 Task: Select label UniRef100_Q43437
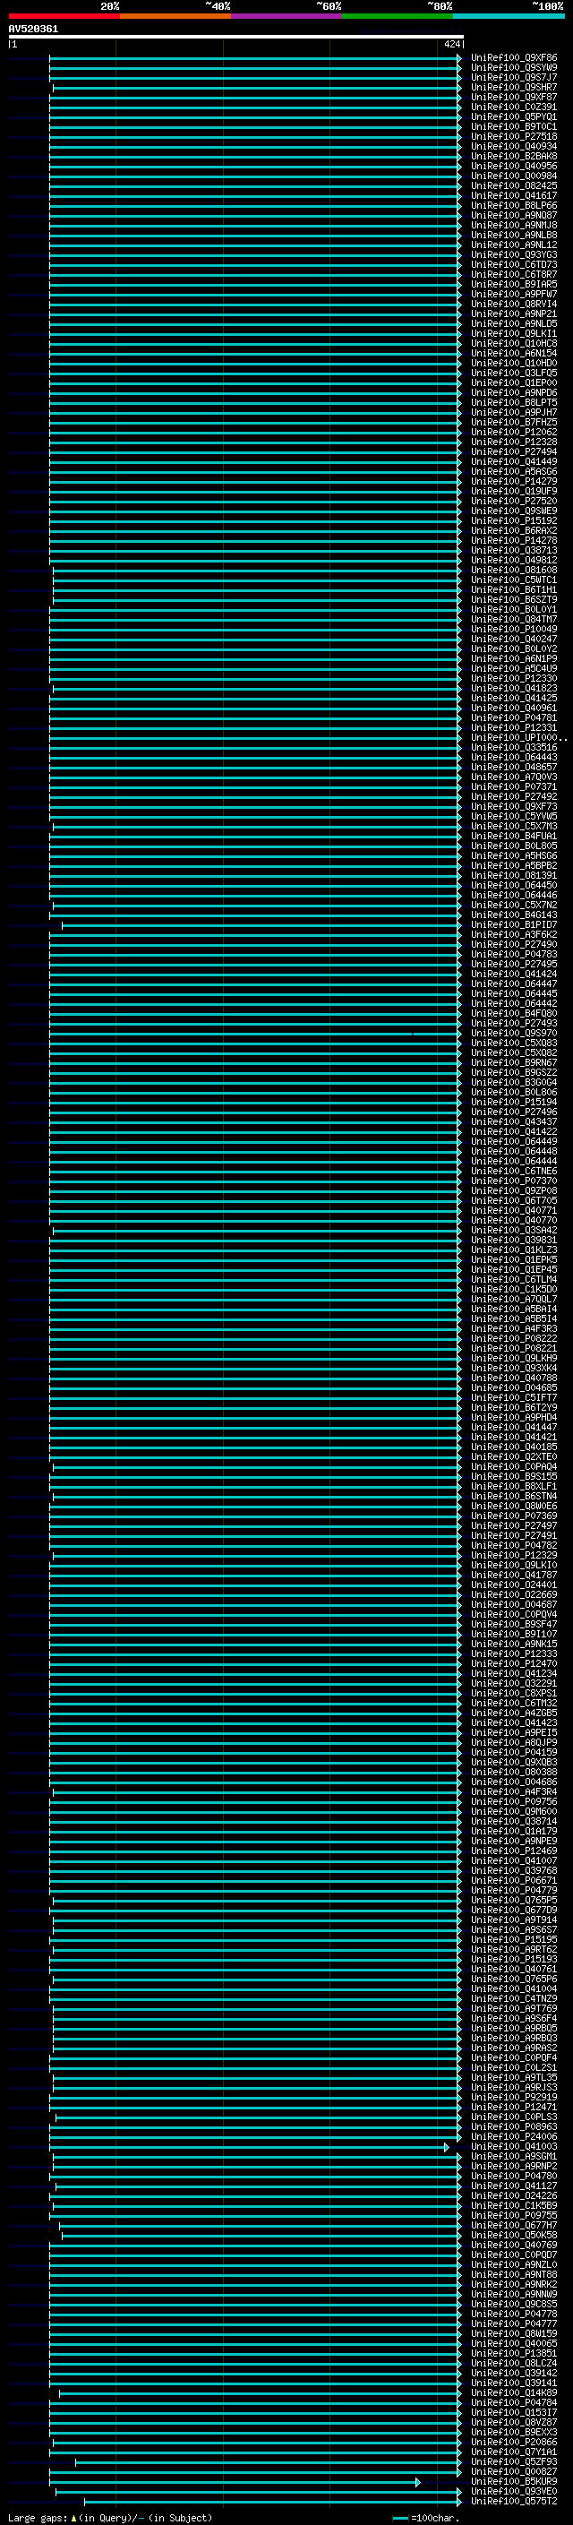tap(514, 1121)
